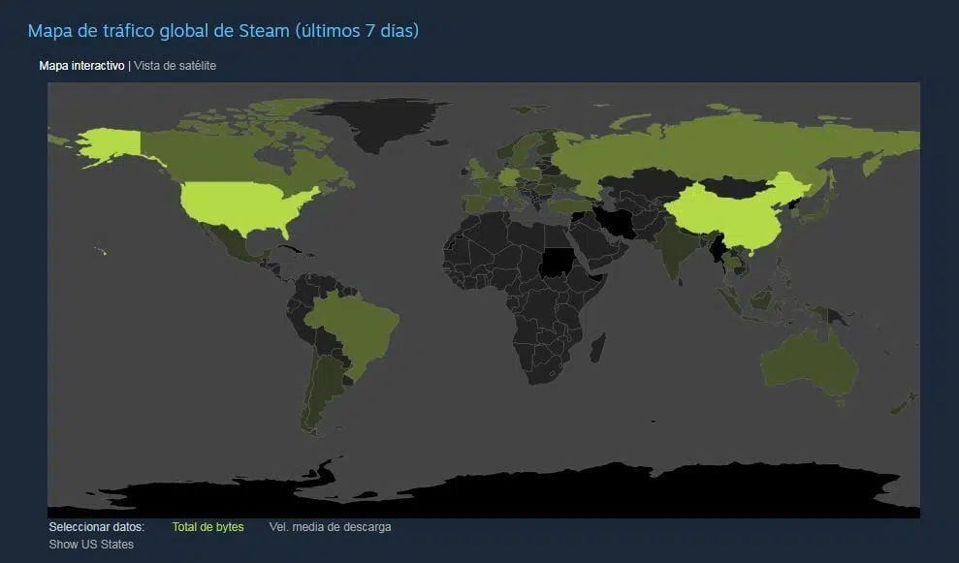This screenshot has height=563, width=959.
Task: Click Madagascar on the traffic map
Action: coord(598,347)
